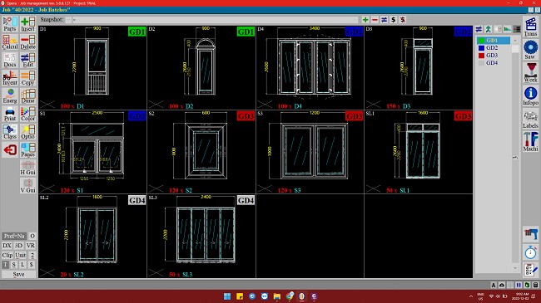The height and width of the screenshot is (303, 541).
Task: Toggle the Unit option
Action: coord(20,255)
